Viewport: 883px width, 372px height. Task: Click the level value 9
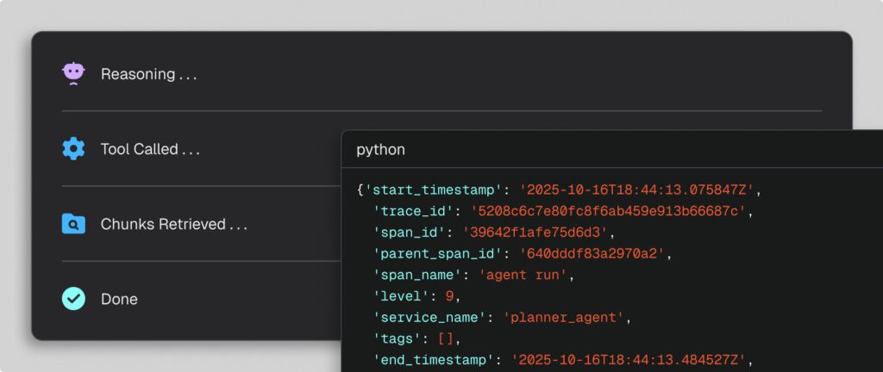448,296
